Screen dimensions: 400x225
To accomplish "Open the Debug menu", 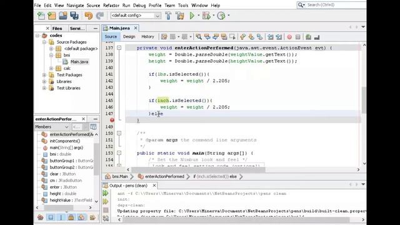I will tap(139, 6).
